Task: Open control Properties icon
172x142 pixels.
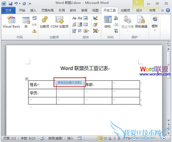Action: coord(95,24)
